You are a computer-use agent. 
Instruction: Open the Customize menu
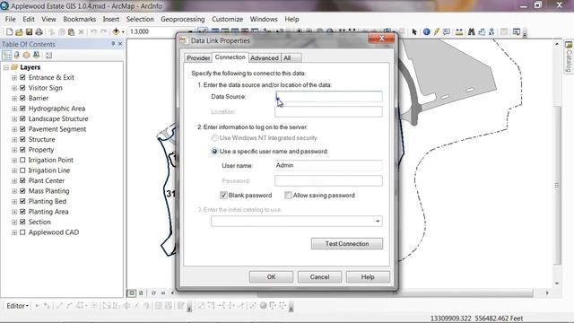pos(227,19)
